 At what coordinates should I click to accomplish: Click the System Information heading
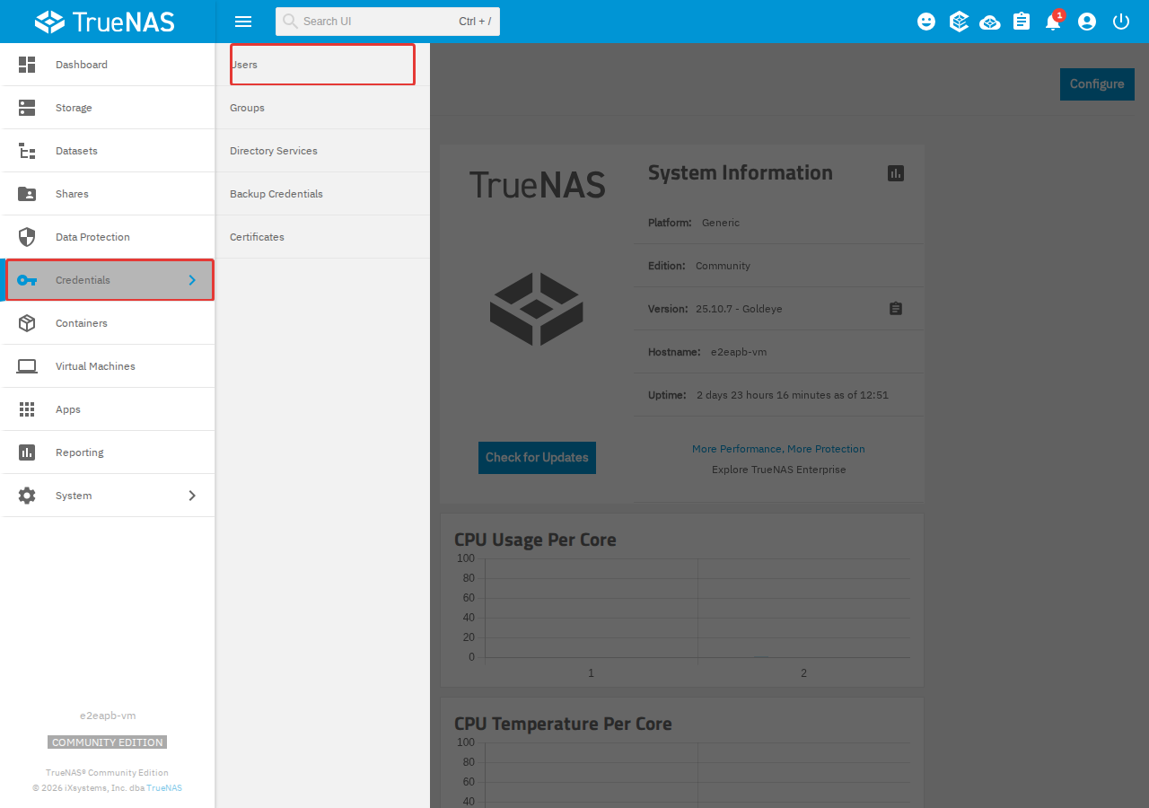tap(741, 172)
